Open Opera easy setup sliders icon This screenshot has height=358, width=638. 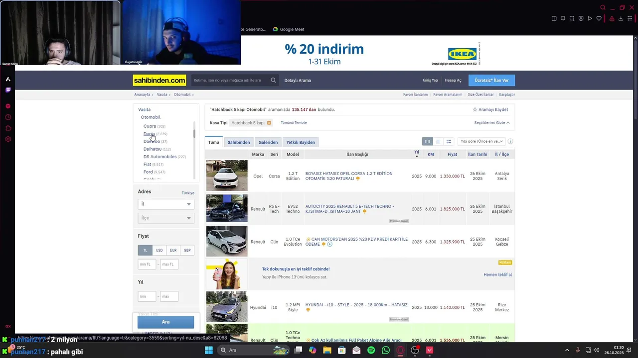coord(630,18)
